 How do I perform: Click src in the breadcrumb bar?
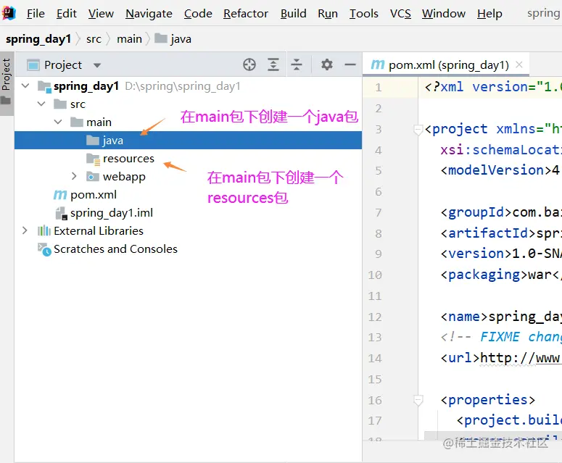(94, 38)
